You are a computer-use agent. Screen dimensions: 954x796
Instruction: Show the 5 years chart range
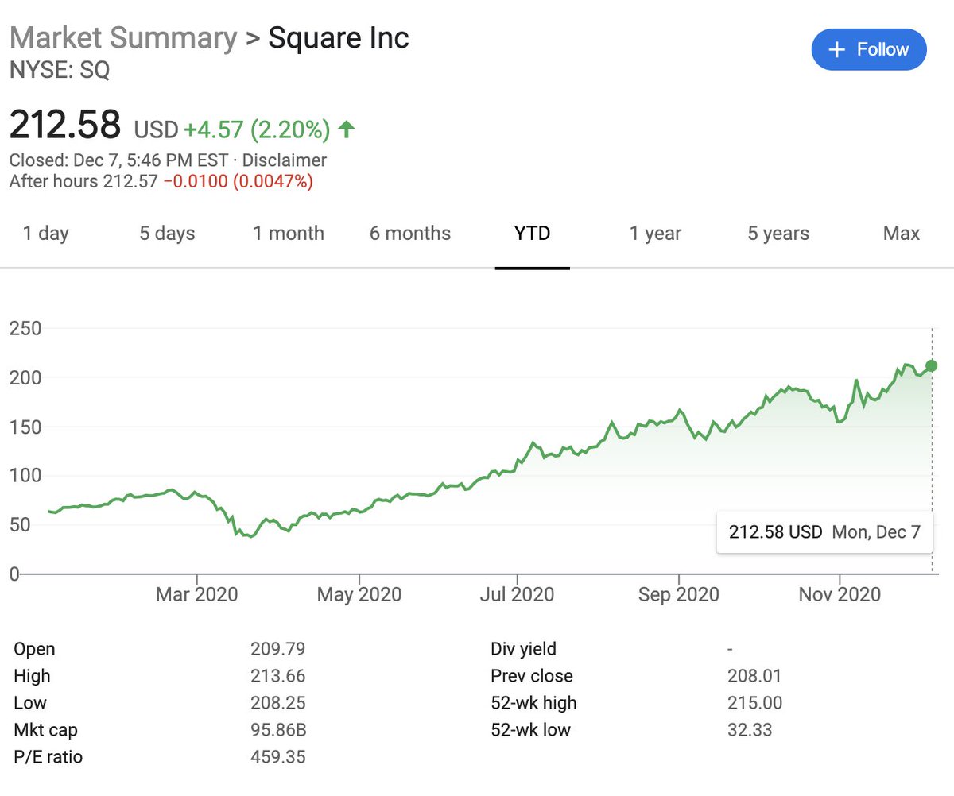(x=777, y=234)
